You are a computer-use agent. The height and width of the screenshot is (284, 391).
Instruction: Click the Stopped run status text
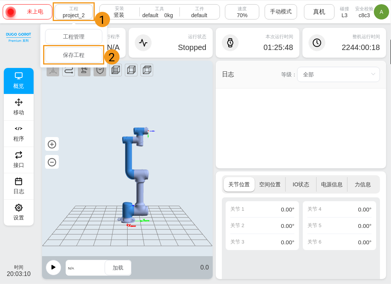pyautogui.click(x=192, y=47)
